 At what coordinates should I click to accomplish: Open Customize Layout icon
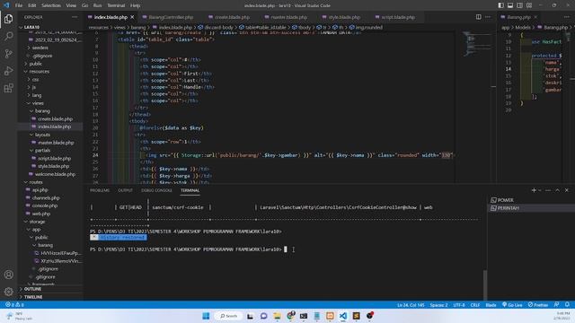(x=529, y=5)
